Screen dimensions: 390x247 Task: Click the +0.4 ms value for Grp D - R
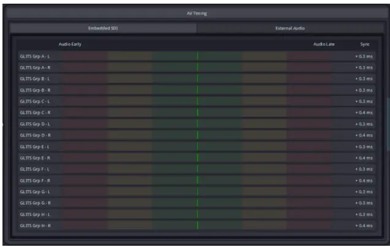tap(364, 135)
